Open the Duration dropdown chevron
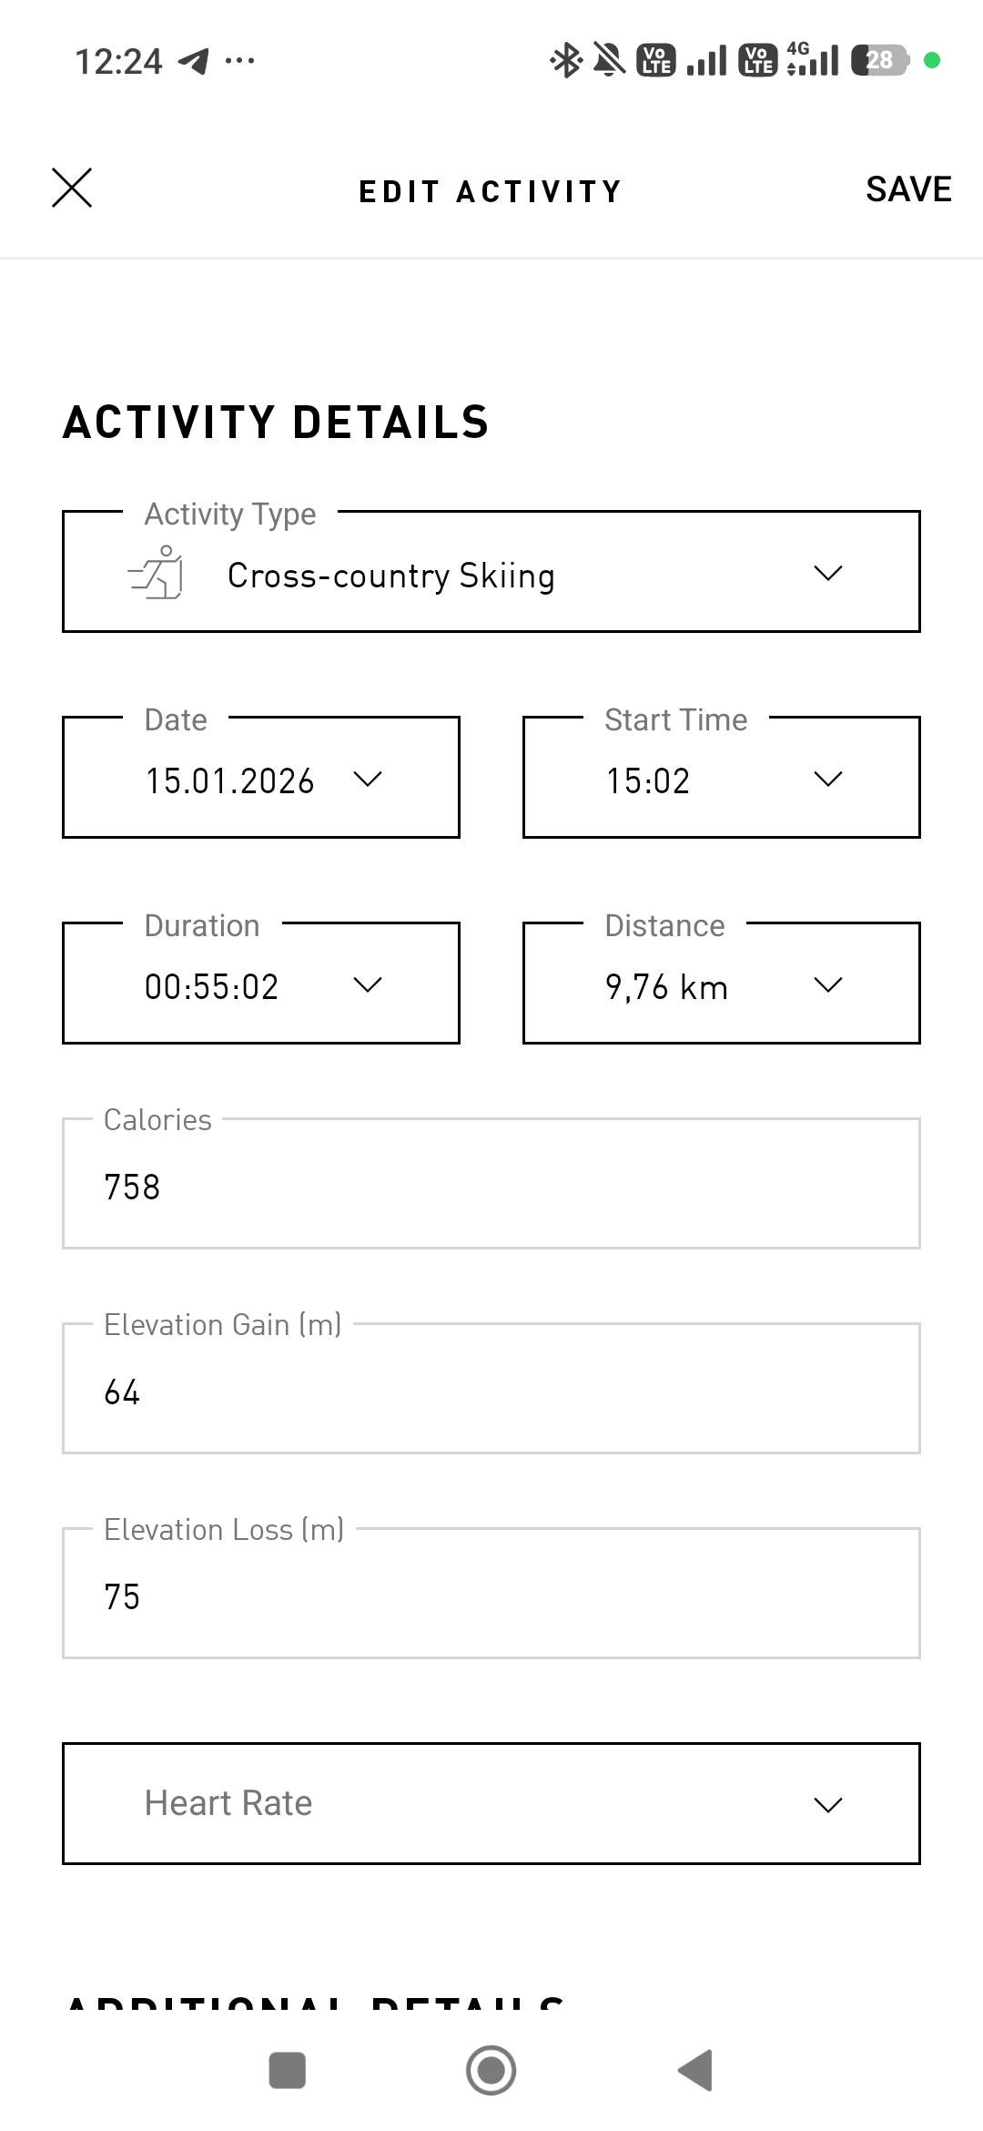Image resolution: width=983 pixels, height=2131 pixels. click(x=367, y=984)
